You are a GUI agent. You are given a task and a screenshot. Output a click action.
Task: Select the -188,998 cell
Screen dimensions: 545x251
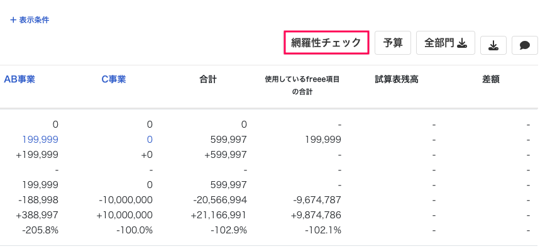click(x=38, y=200)
